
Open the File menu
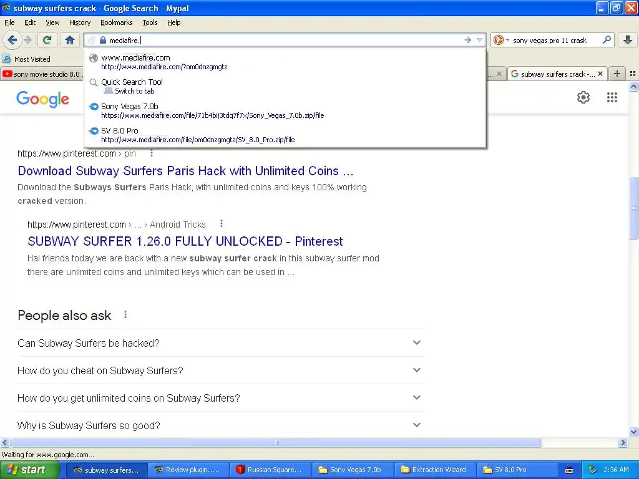coord(9,22)
